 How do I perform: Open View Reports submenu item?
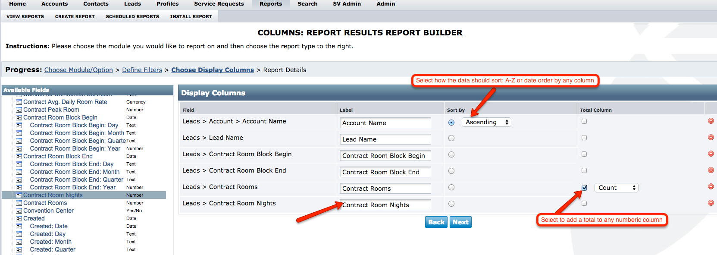click(25, 16)
